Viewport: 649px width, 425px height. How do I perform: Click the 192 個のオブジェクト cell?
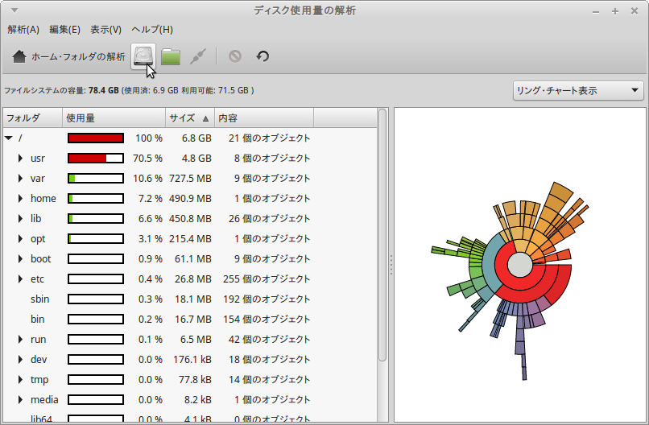pyautogui.click(x=267, y=299)
